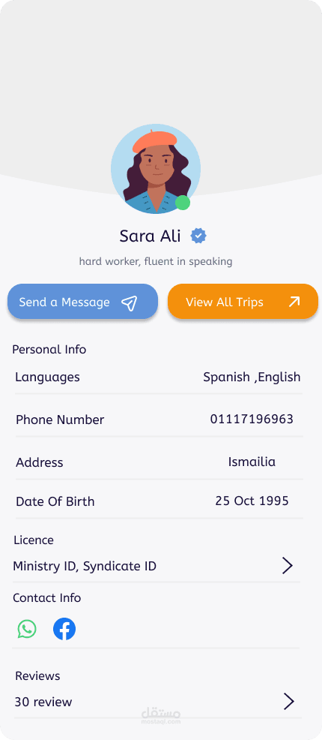Select the Address row showing Ismailia
This screenshot has width=322, height=740.
[x=159, y=462]
